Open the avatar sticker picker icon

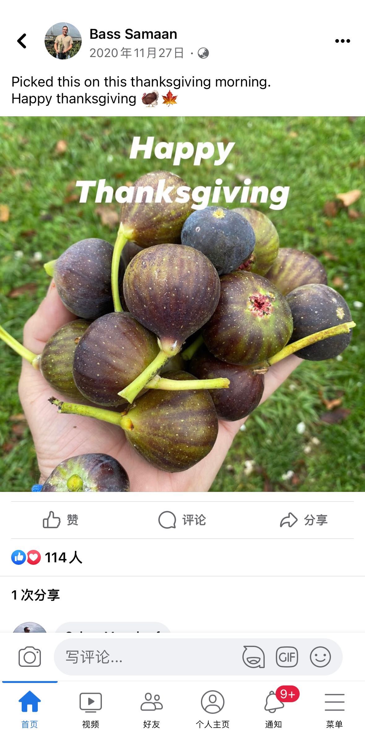[x=254, y=657]
